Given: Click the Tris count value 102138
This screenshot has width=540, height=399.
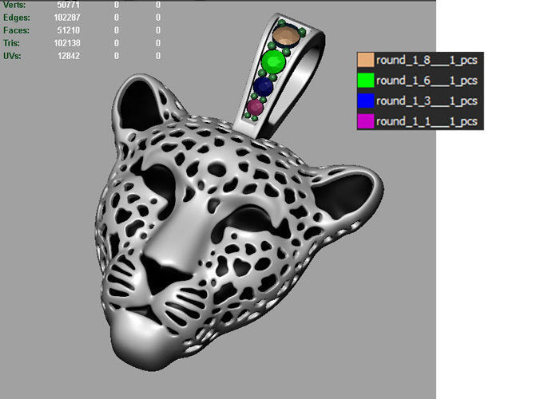Looking at the screenshot, I should (67, 43).
